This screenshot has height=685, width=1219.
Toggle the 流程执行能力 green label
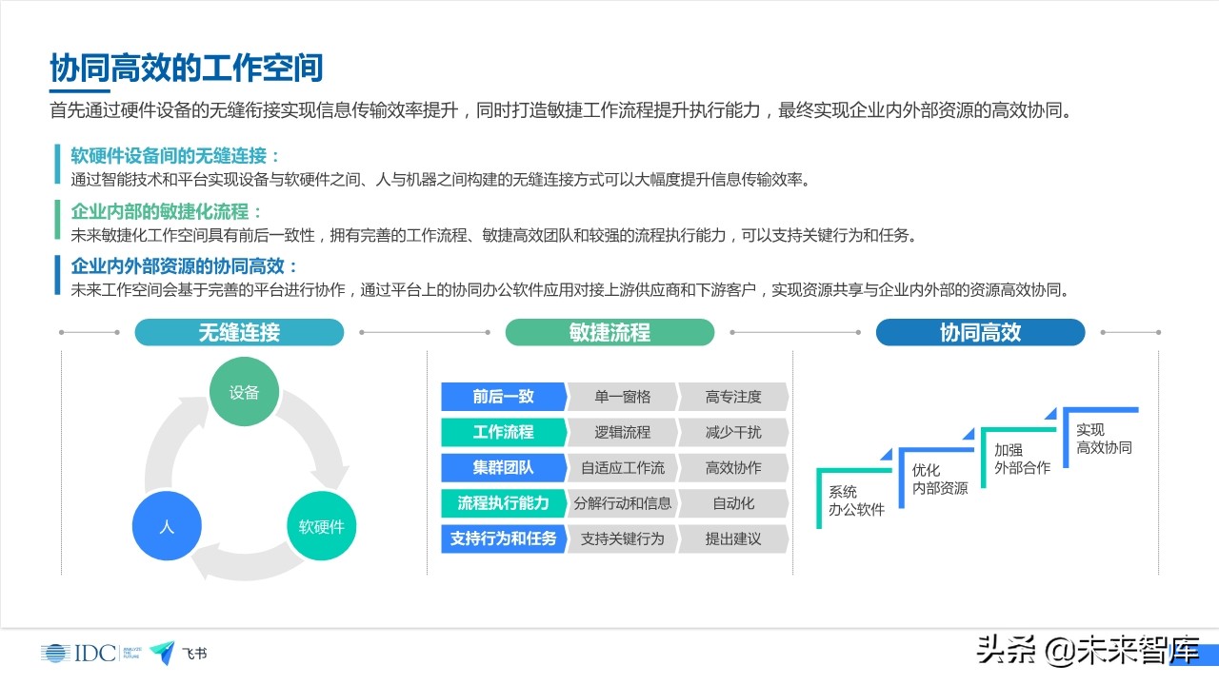click(503, 503)
